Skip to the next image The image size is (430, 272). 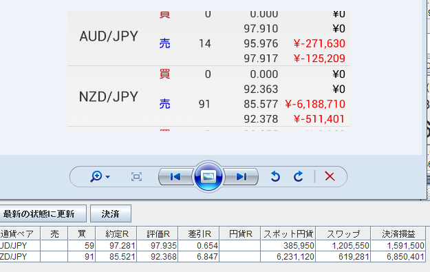click(x=241, y=177)
